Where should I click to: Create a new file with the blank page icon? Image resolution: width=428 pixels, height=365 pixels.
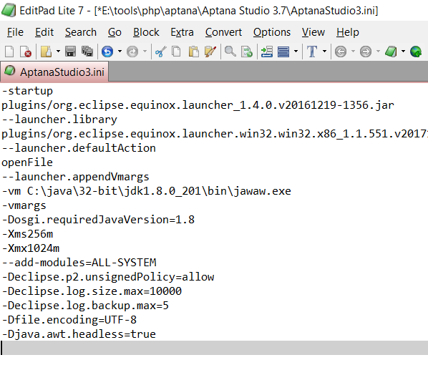coord(9,52)
